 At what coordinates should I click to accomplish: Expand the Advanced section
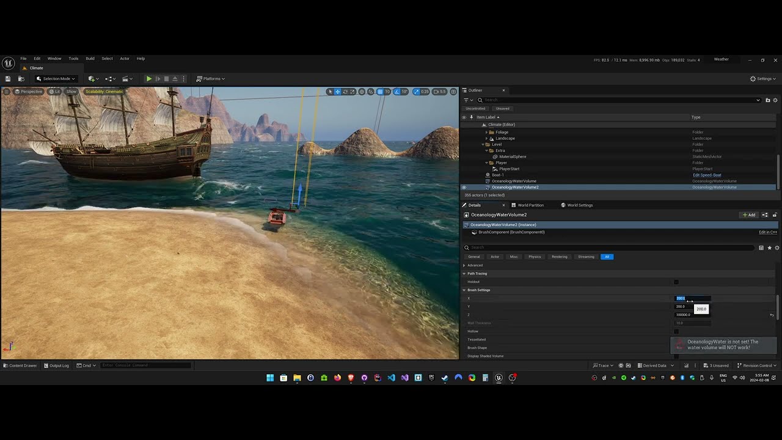(x=464, y=265)
